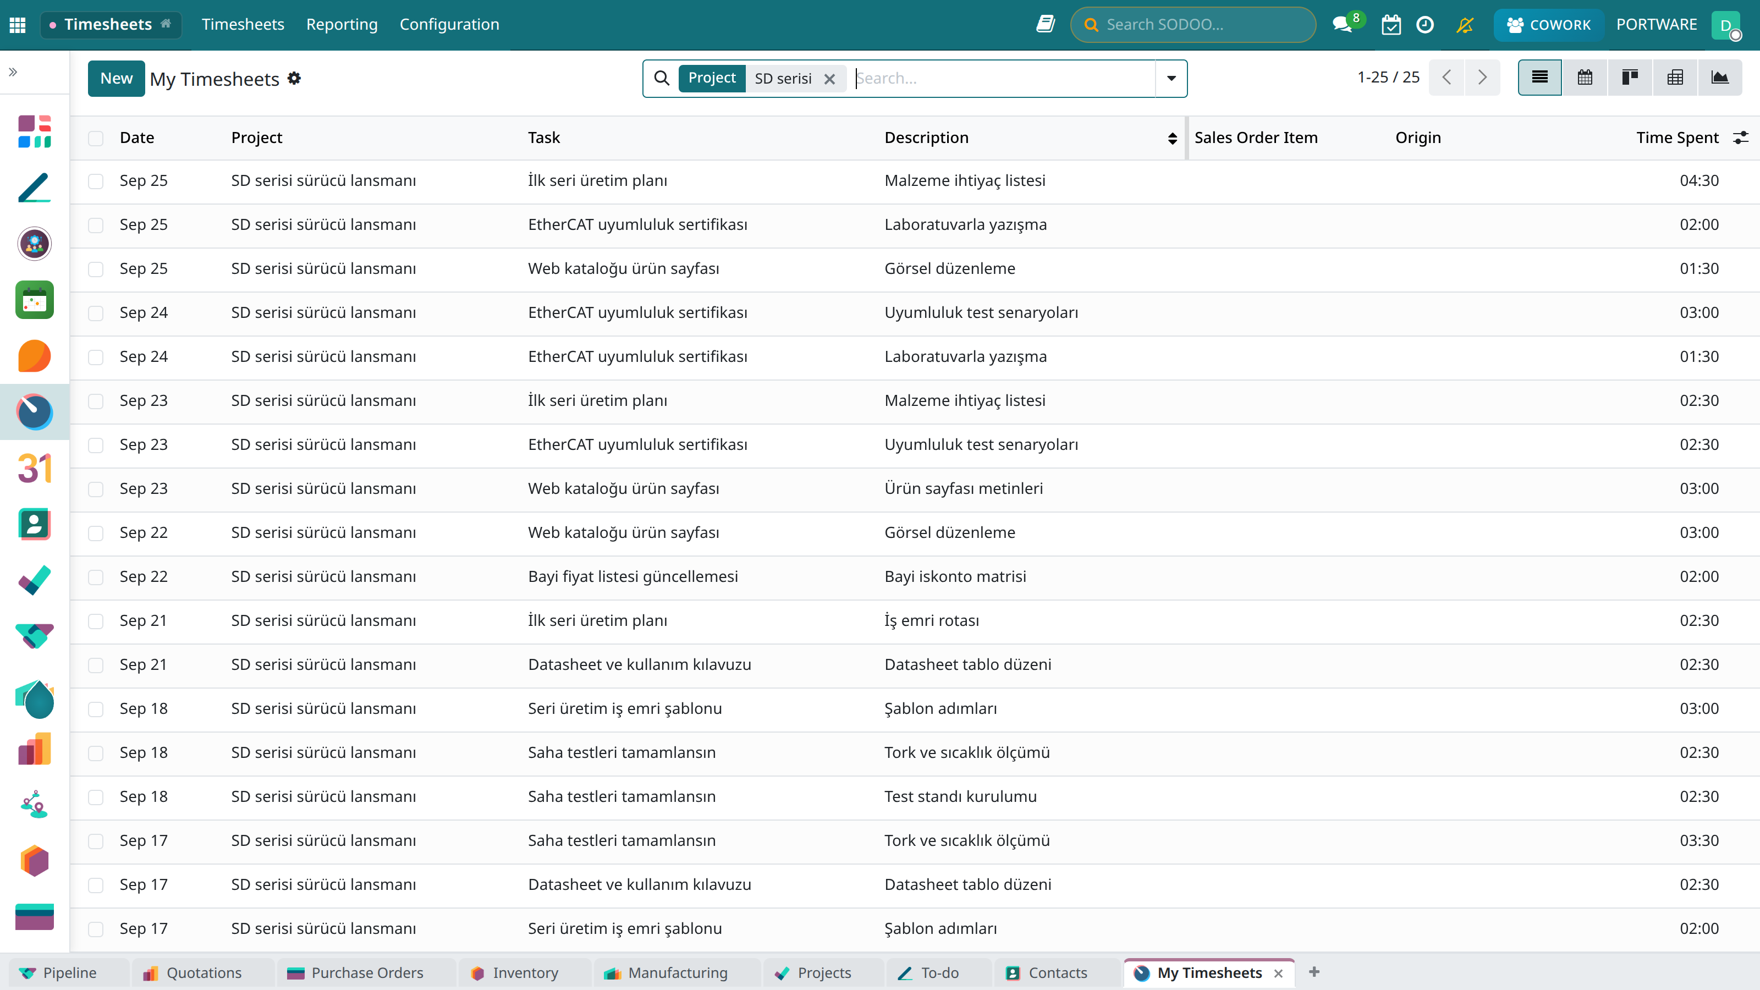Go to next page of records
Screen dimensions: 1760x990
coord(1482,77)
